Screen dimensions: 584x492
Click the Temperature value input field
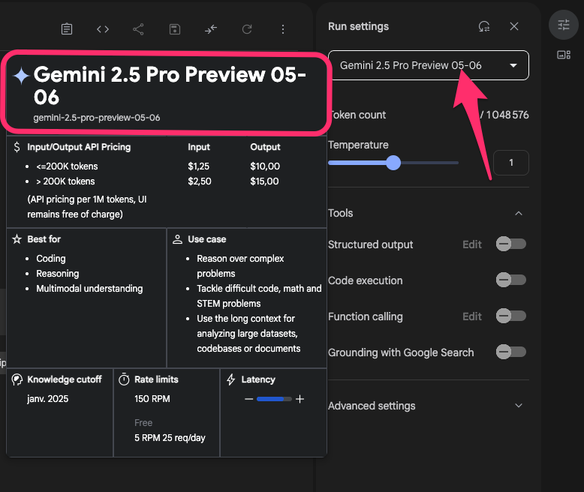point(511,163)
